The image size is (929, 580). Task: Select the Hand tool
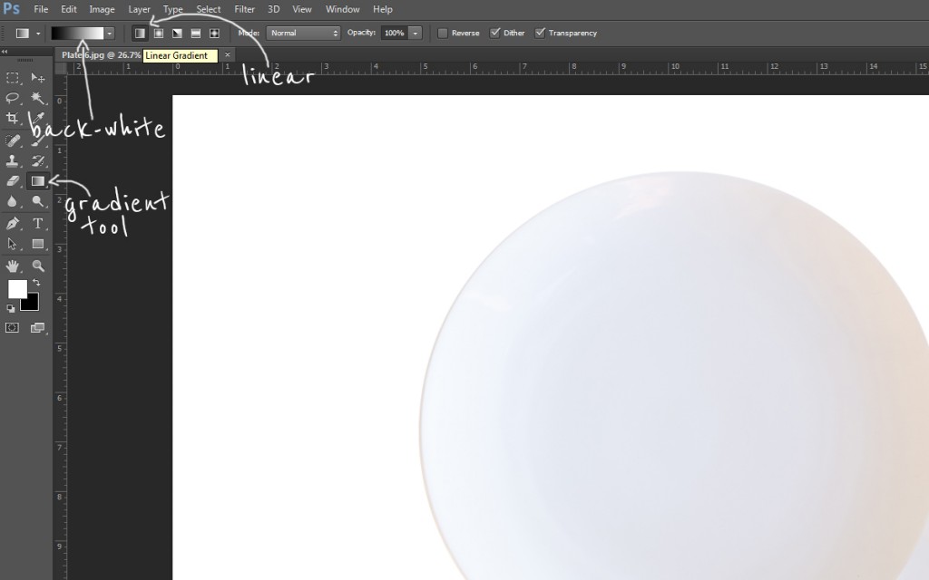(x=14, y=266)
